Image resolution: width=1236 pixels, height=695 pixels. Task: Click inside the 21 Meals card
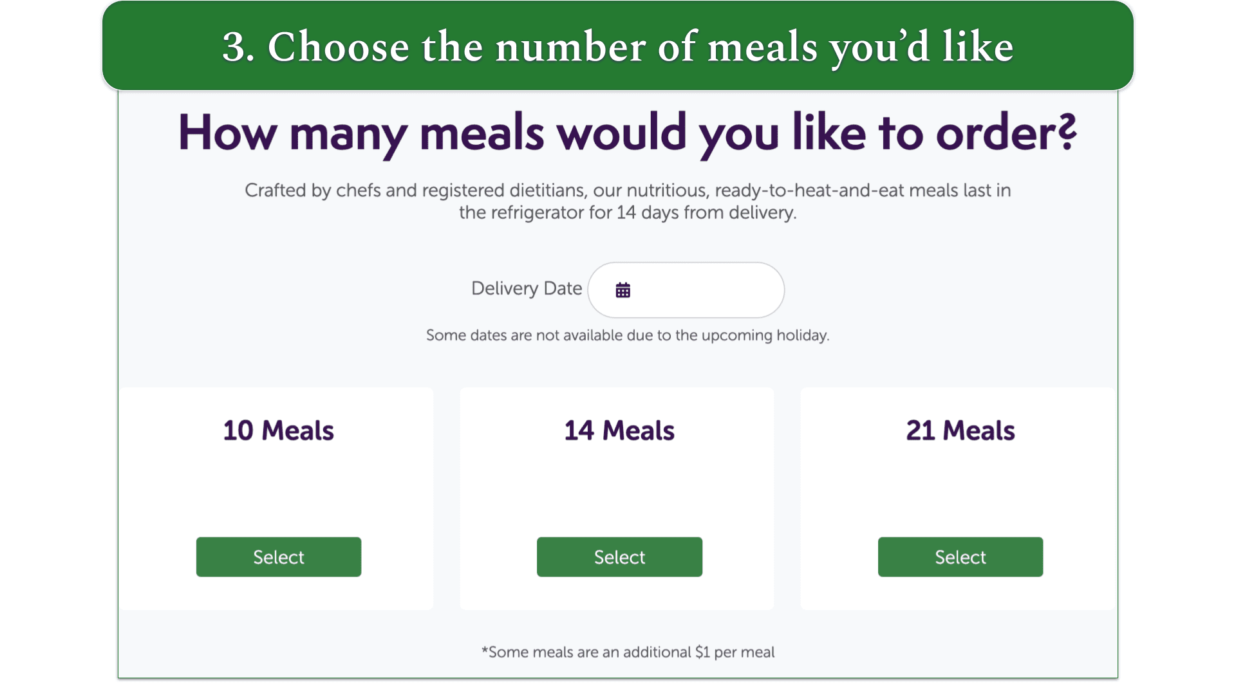coord(959,496)
